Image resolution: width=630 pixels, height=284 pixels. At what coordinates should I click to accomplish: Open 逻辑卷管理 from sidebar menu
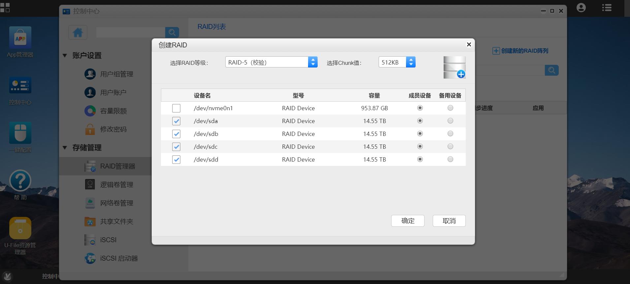[x=117, y=185]
